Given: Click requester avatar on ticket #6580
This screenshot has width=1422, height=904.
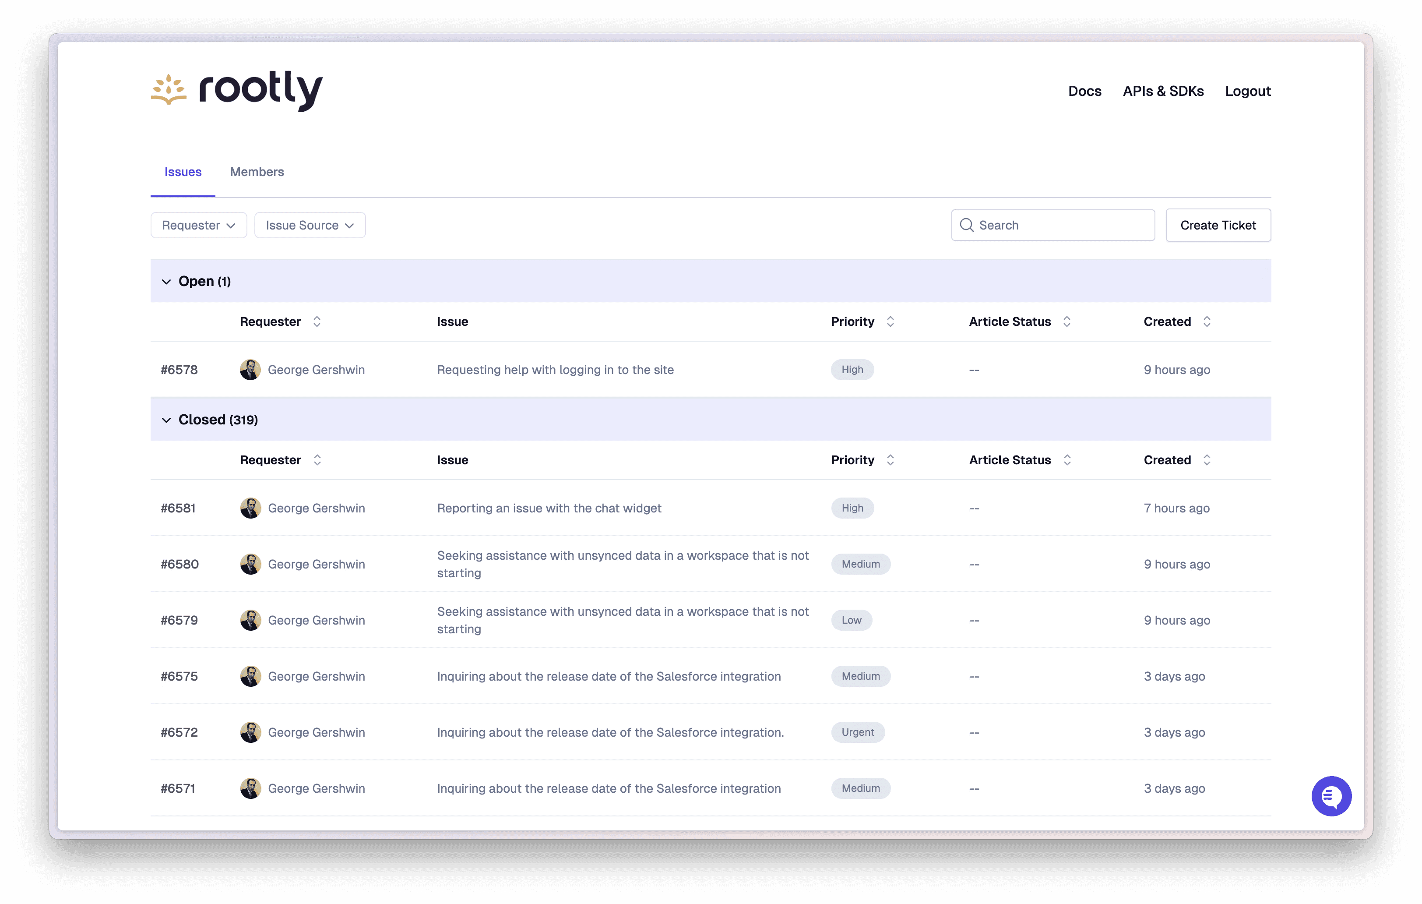Looking at the screenshot, I should tap(250, 564).
